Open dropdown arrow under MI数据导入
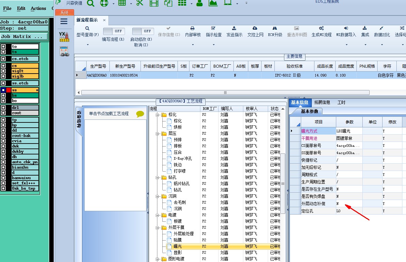 [x=346, y=45]
